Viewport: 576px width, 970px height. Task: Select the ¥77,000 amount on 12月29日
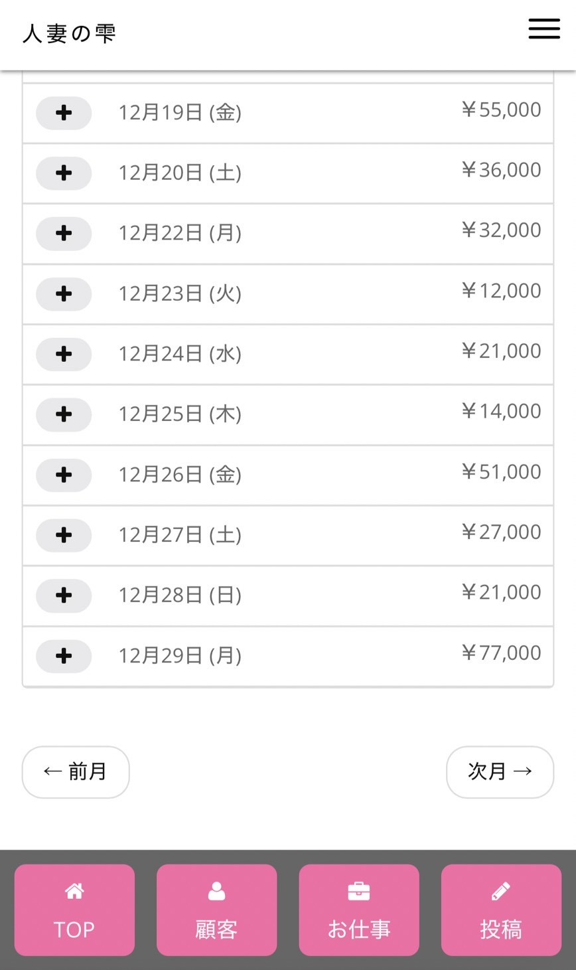click(x=501, y=653)
